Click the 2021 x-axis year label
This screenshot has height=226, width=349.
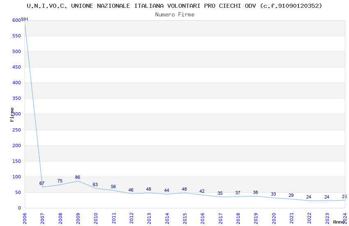[292, 218]
